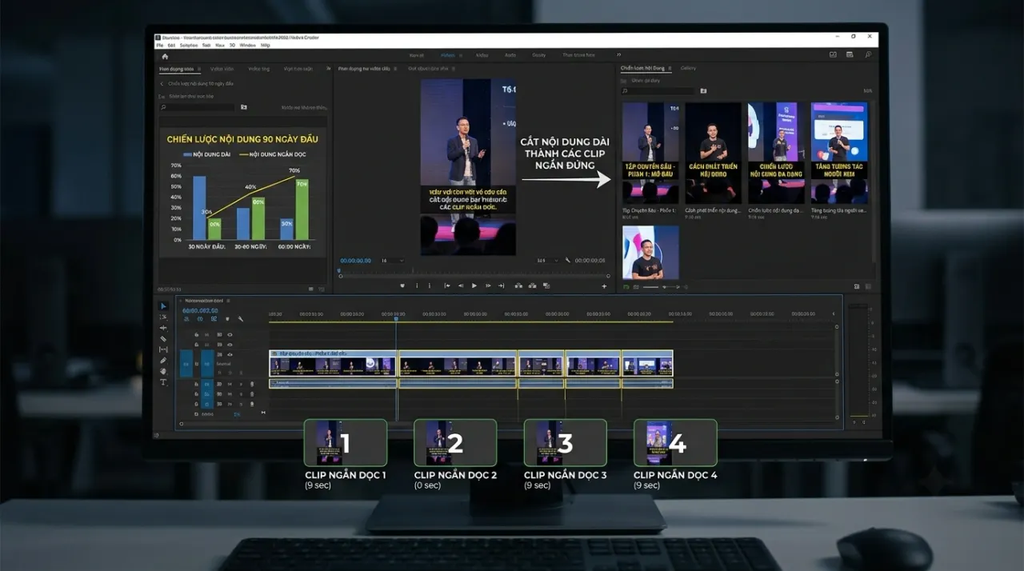This screenshot has height=571, width=1024.
Task: Select the first video clip in timeline
Action: coord(333,363)
